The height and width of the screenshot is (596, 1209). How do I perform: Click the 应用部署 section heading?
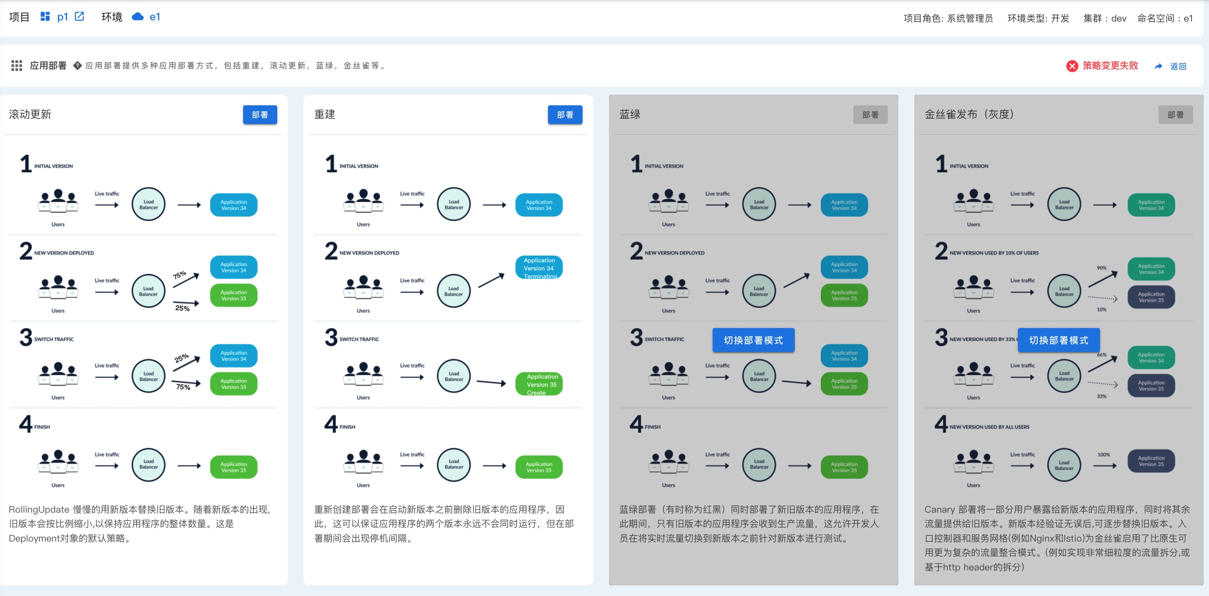pos(48,66)
